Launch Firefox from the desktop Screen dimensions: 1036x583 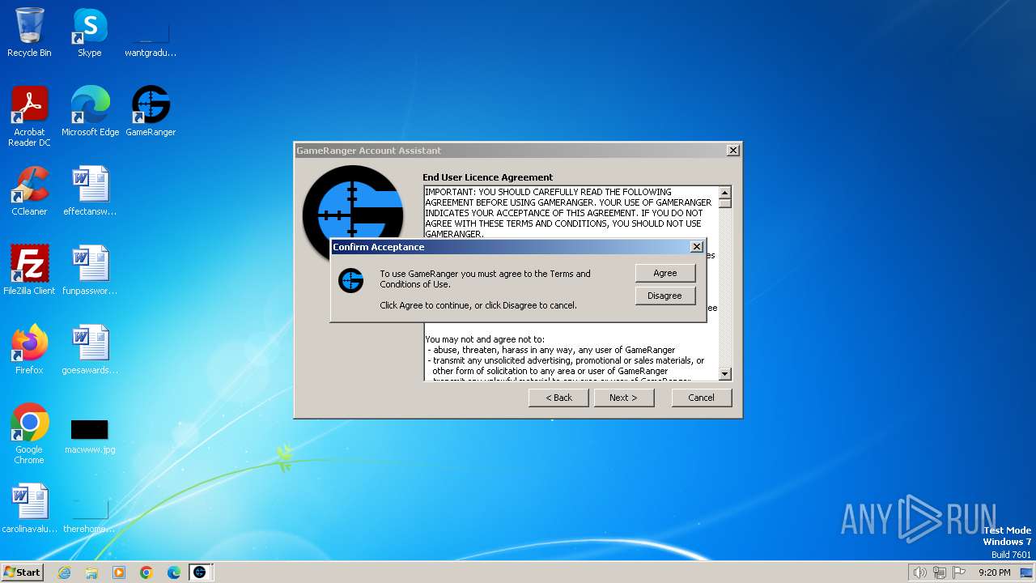(29, 349)
